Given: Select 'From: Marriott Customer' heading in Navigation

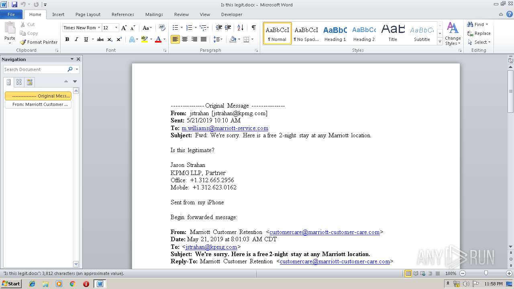Looking at the screenshot, I should pyautogui.click(x=38, y=104).
